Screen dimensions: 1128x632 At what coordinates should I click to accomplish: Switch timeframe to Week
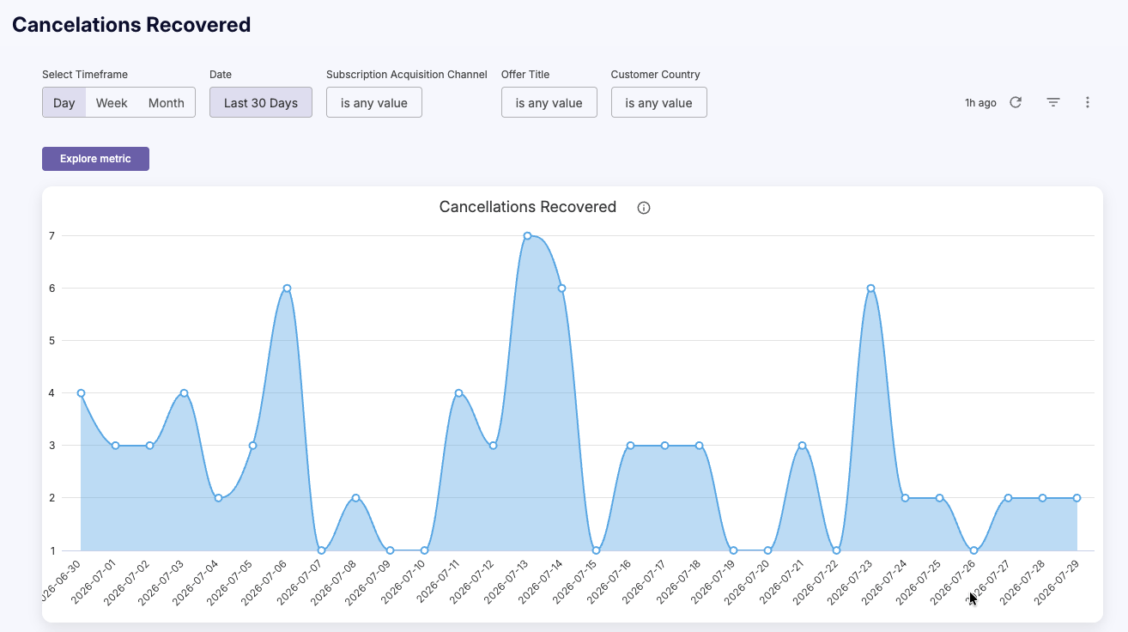point(112,102)
